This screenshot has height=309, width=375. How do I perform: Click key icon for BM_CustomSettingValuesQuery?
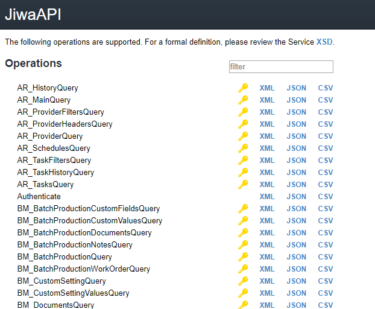tap(243, 293)
